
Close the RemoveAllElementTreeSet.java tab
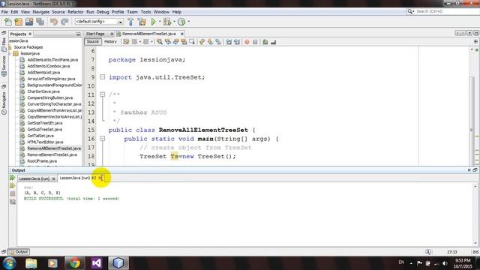coord(181,34)
